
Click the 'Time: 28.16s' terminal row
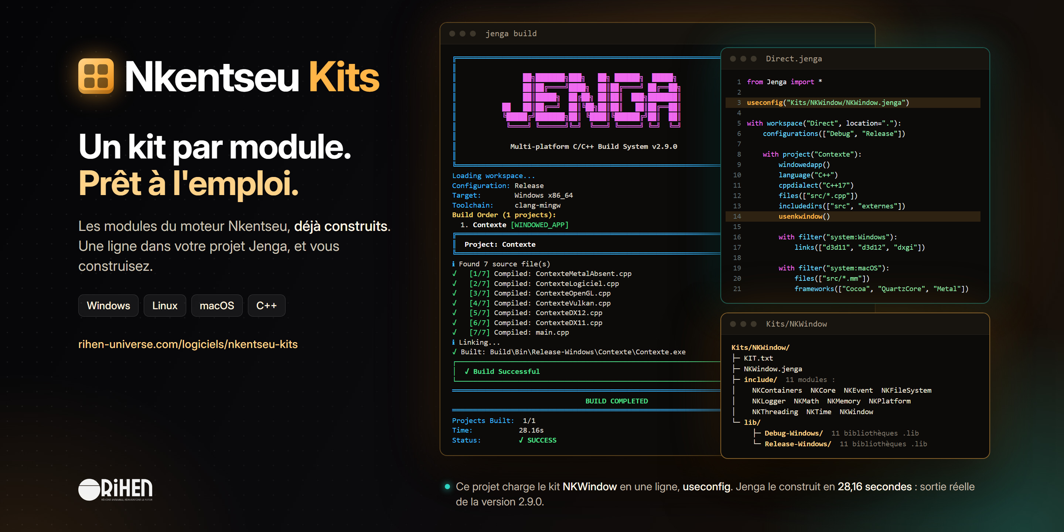click(498, 430)
